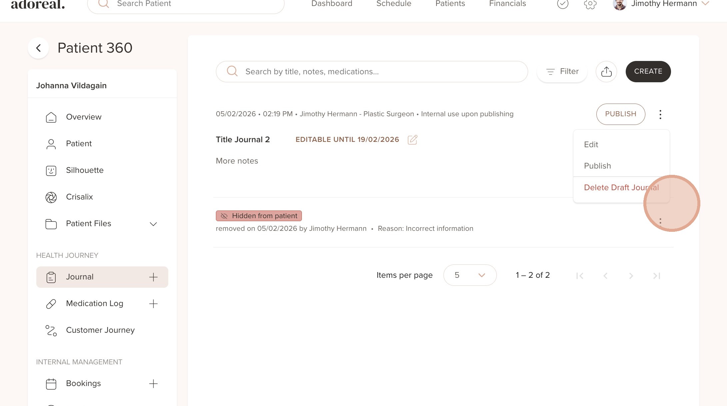Open the Filter options

pos(562,72)
